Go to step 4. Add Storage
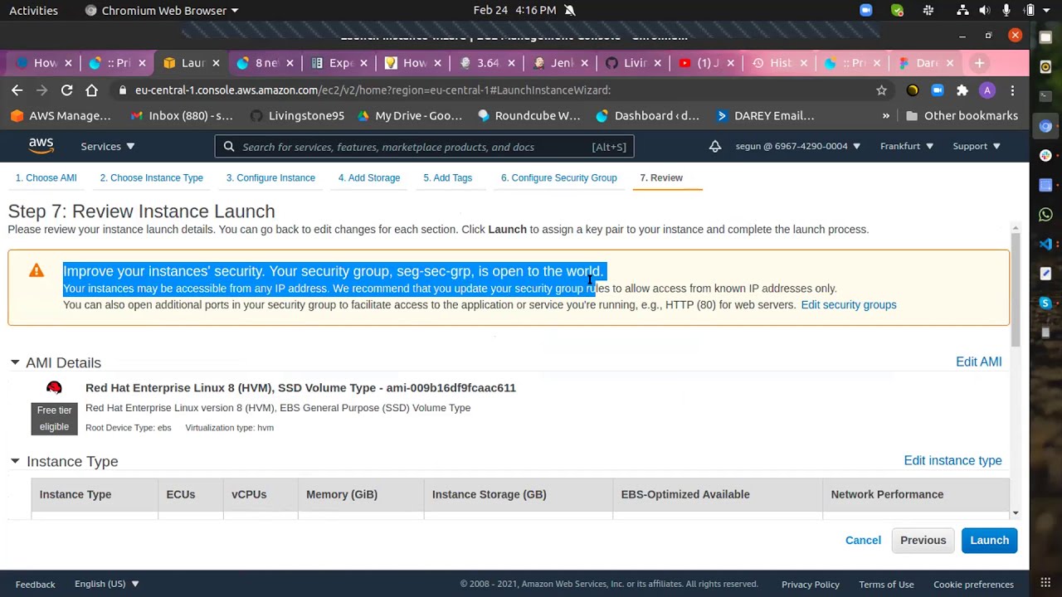 [x=368, y=177]
